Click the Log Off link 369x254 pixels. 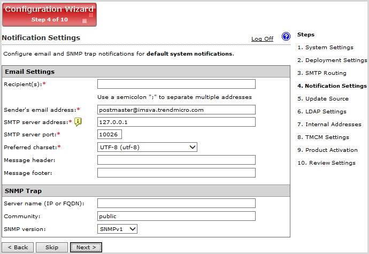click(x=262, y=39)
